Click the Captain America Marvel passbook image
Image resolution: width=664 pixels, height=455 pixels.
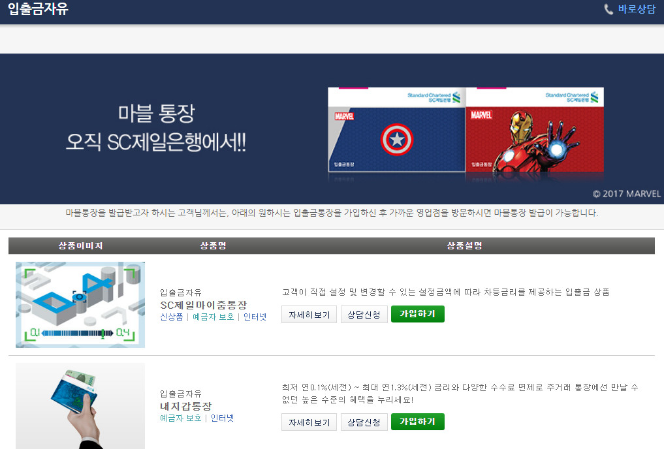click(x=396, y=130)
